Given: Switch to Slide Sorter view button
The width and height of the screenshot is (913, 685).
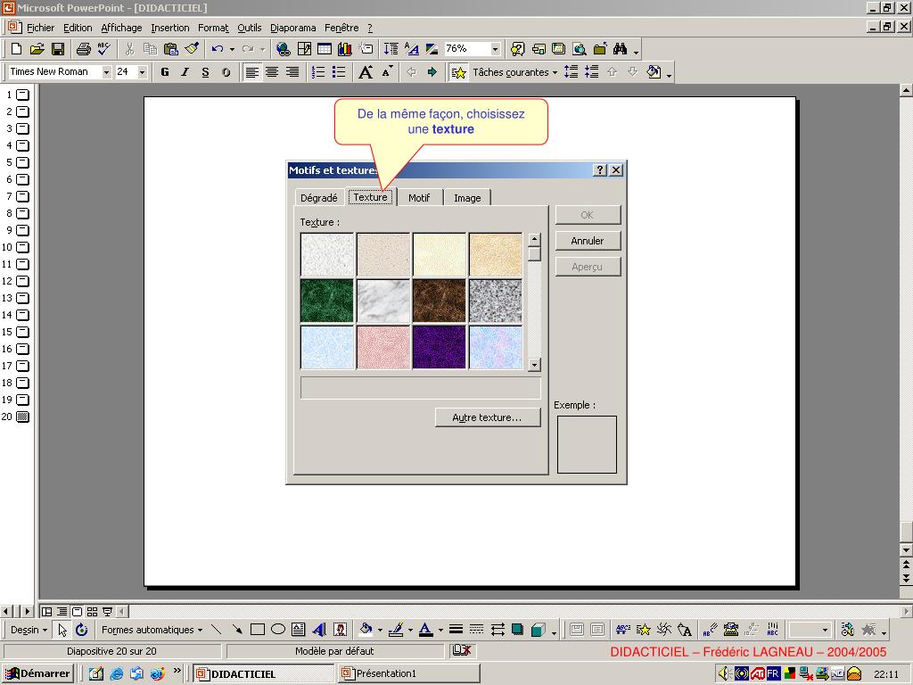Looking at the screenshot, I should click(92, 612).
